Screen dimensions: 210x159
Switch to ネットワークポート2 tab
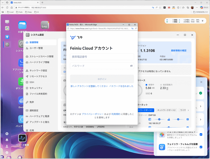[166, 110]
